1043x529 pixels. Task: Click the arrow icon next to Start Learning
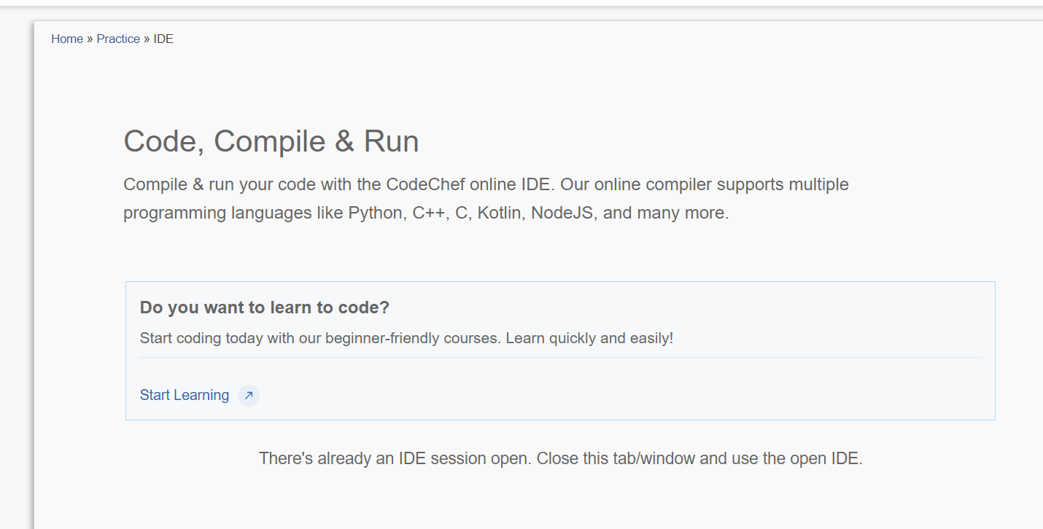pyautogui.click(x=249, y=396)
